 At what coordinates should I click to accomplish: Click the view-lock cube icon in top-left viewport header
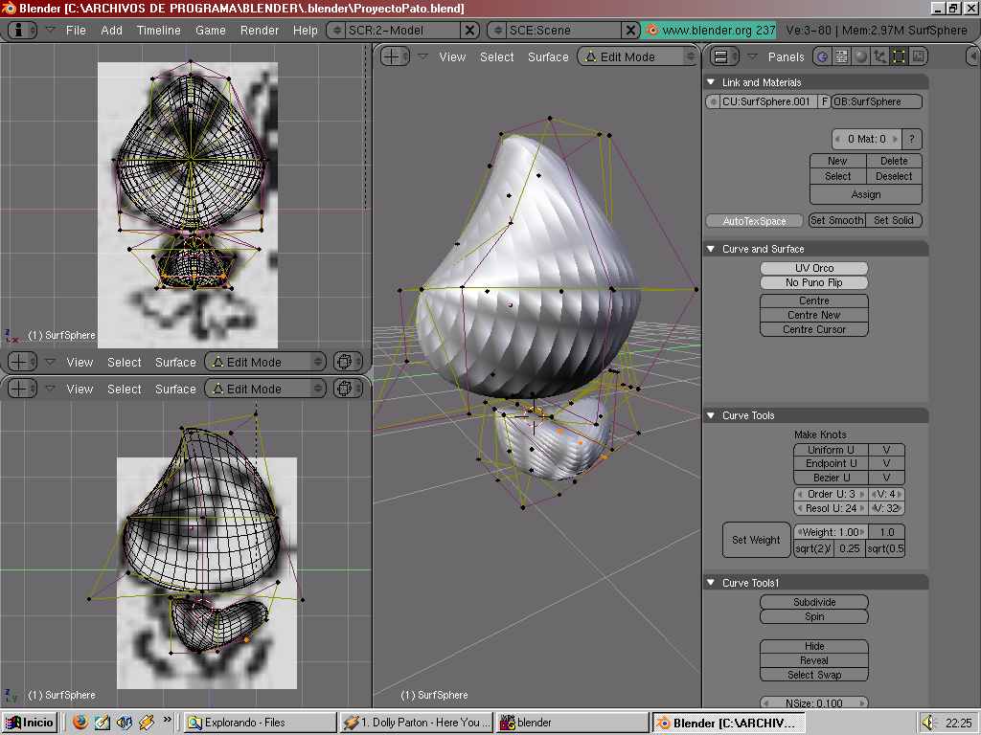coord(345,362)
